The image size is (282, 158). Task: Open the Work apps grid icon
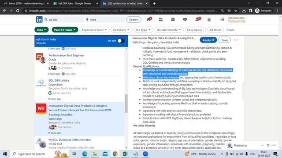(222, 19)
